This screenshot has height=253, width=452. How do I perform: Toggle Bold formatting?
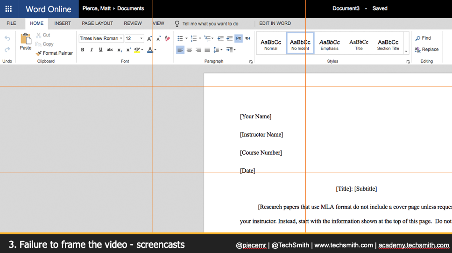[x=83, y=50]
